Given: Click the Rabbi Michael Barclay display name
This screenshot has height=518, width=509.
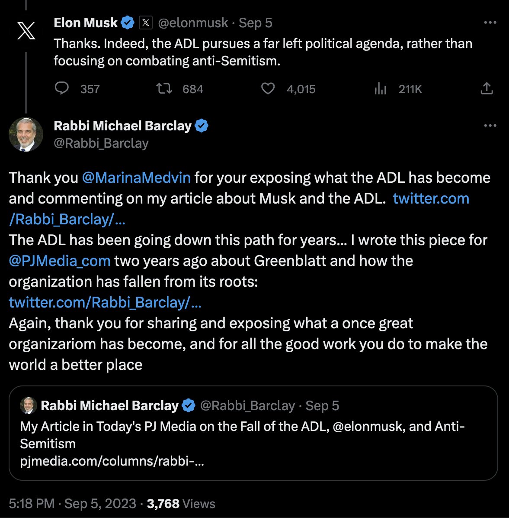Looking at the screenshot, I should click(122, 126).
